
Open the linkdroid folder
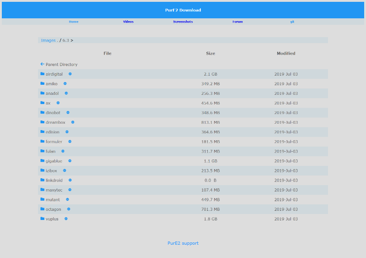point(54,181)
